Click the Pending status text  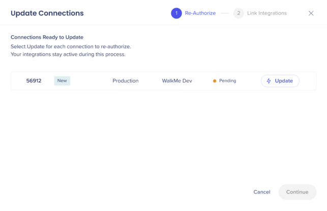(x=227, y=81)
